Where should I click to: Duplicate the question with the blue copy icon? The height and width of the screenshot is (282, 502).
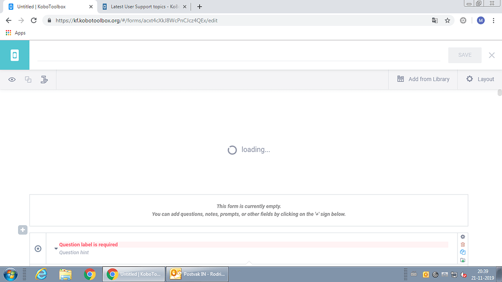tap(462, 252)
